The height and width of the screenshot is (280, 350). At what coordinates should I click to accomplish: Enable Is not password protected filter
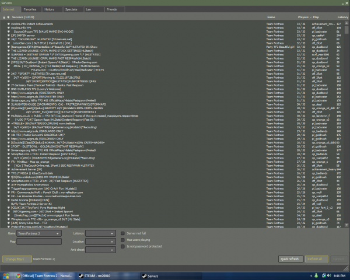[123, 247]
